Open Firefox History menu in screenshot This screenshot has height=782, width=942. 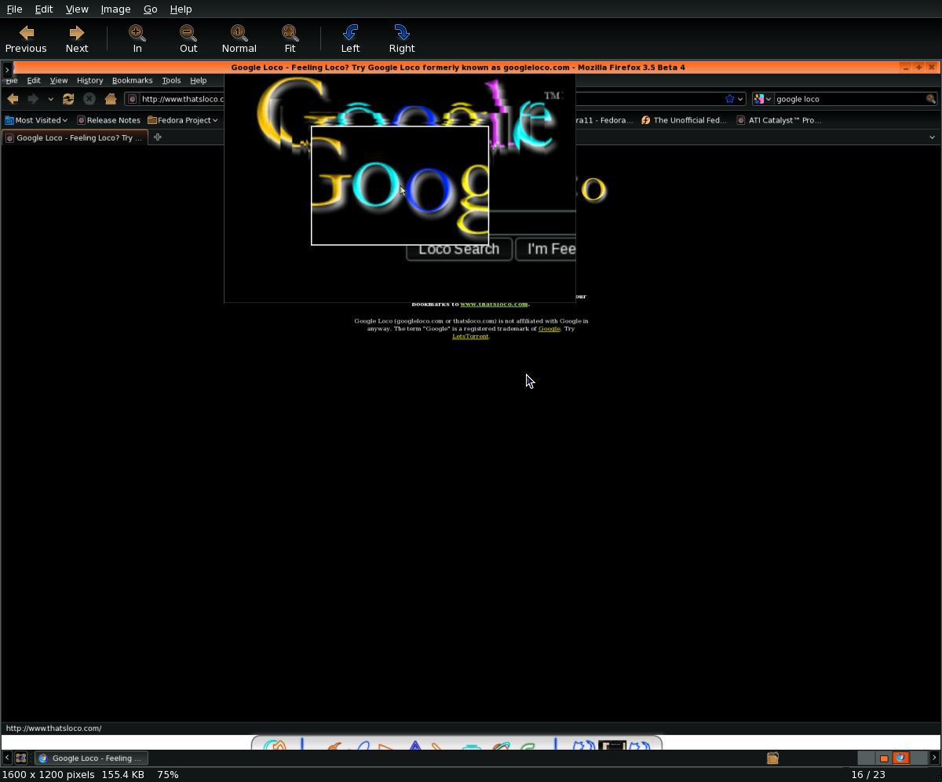89,80
